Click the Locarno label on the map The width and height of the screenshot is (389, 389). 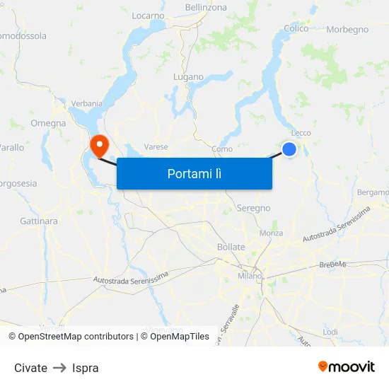tap(148, 16)
